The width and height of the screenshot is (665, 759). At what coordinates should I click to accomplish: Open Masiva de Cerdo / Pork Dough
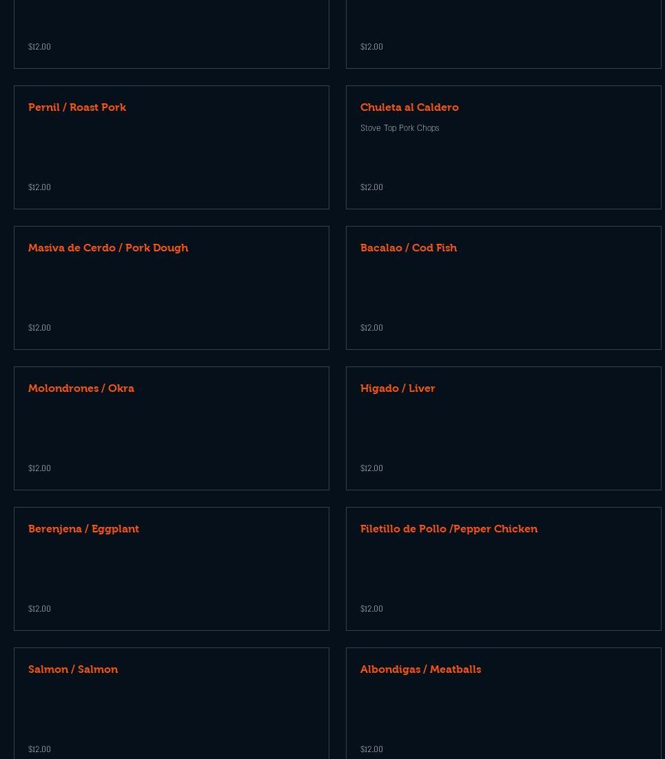tap(108, 248)
